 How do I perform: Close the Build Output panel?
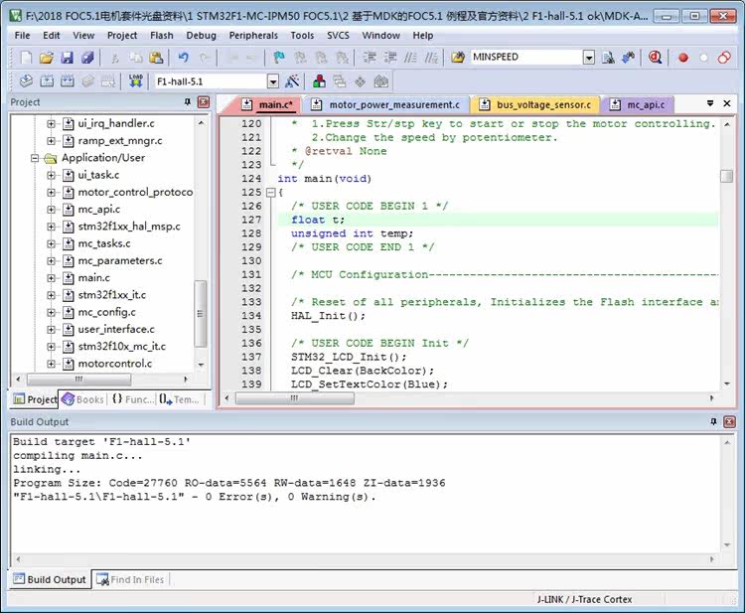(729, 421)
